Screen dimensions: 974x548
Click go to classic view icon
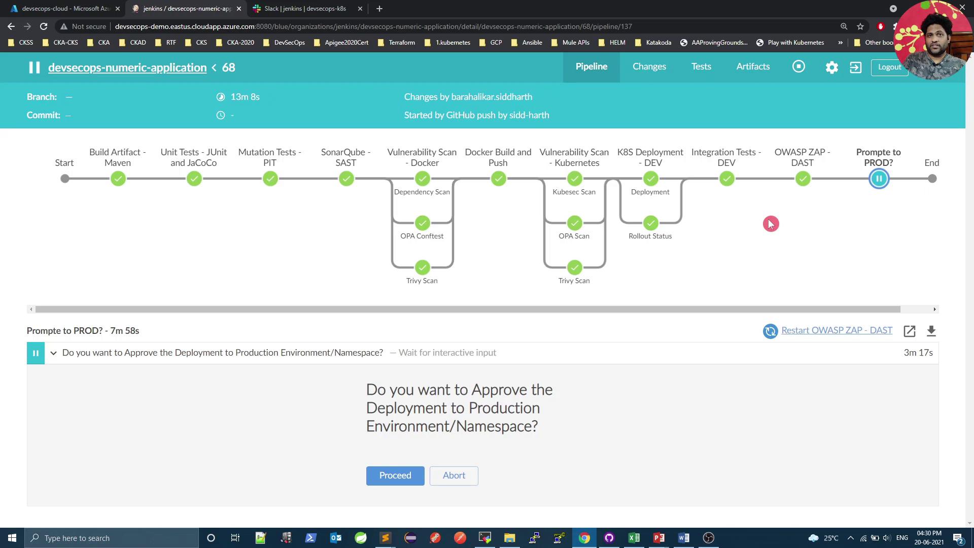click(856, 67)
